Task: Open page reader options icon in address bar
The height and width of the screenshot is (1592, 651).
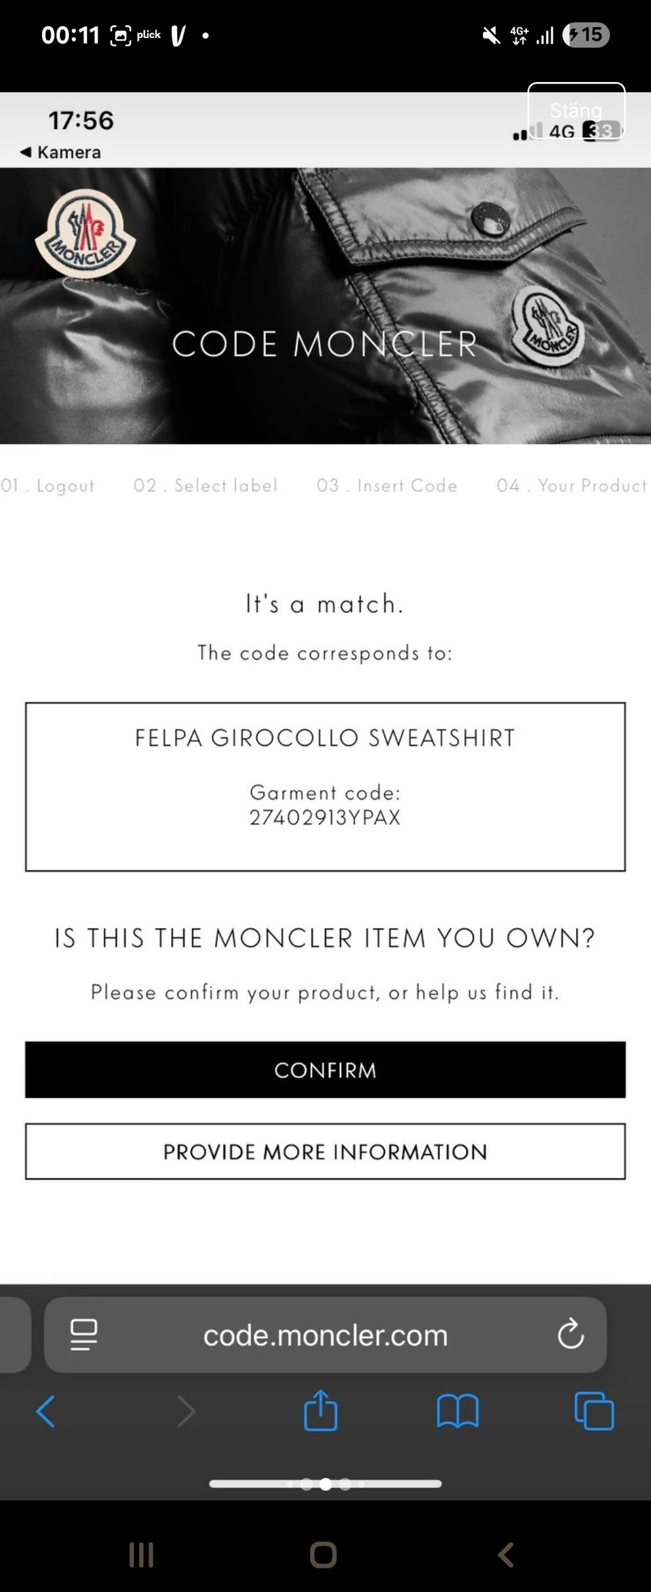Action: 84,1334
